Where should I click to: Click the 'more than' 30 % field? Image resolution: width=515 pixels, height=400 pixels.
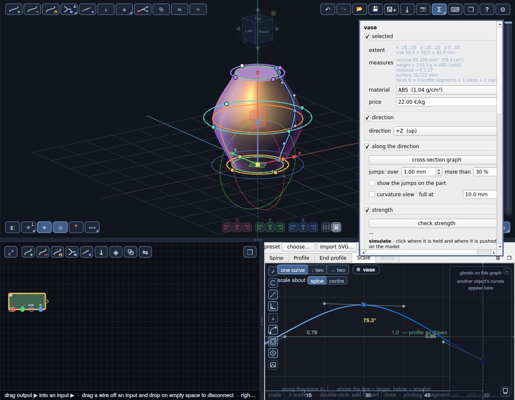tap(485, 172)
